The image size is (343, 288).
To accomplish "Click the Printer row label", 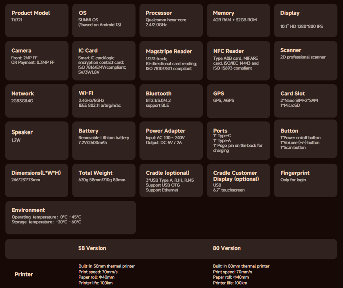I will (24, 274).
